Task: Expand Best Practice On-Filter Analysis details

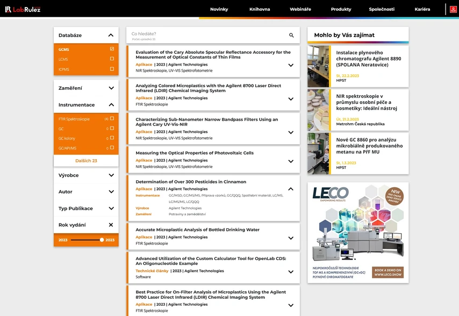Action: click(291, 305)
